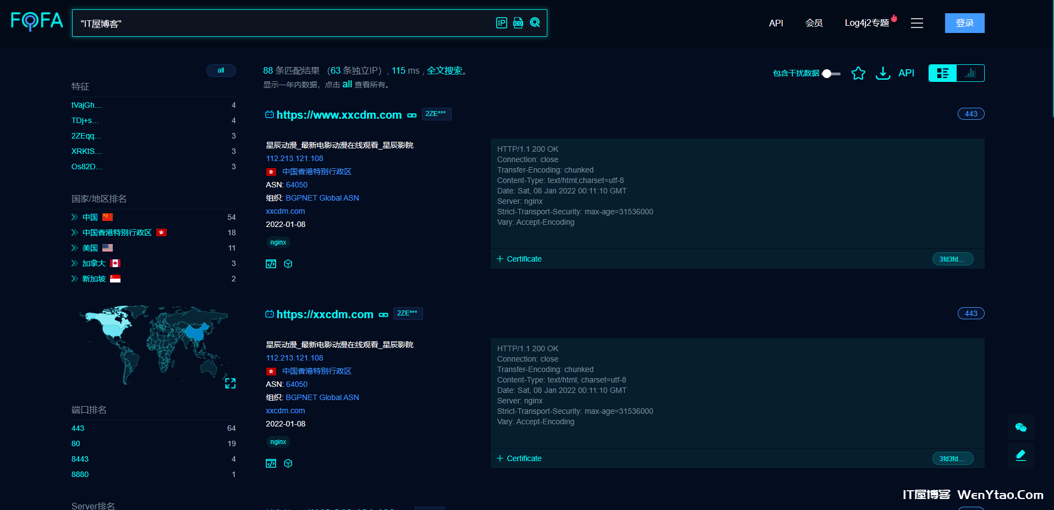
Task: Click Hong Kong flag in first result
Action: click(271, 172)
